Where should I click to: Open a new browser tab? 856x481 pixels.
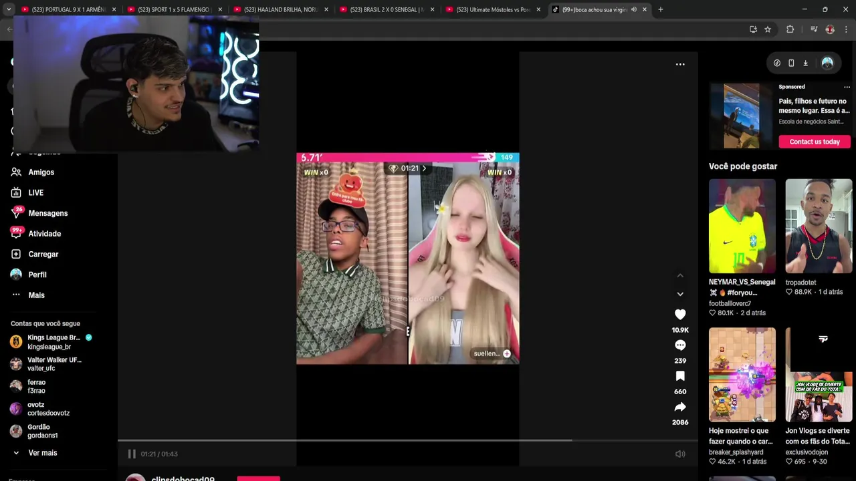click(x=660, y=9)
